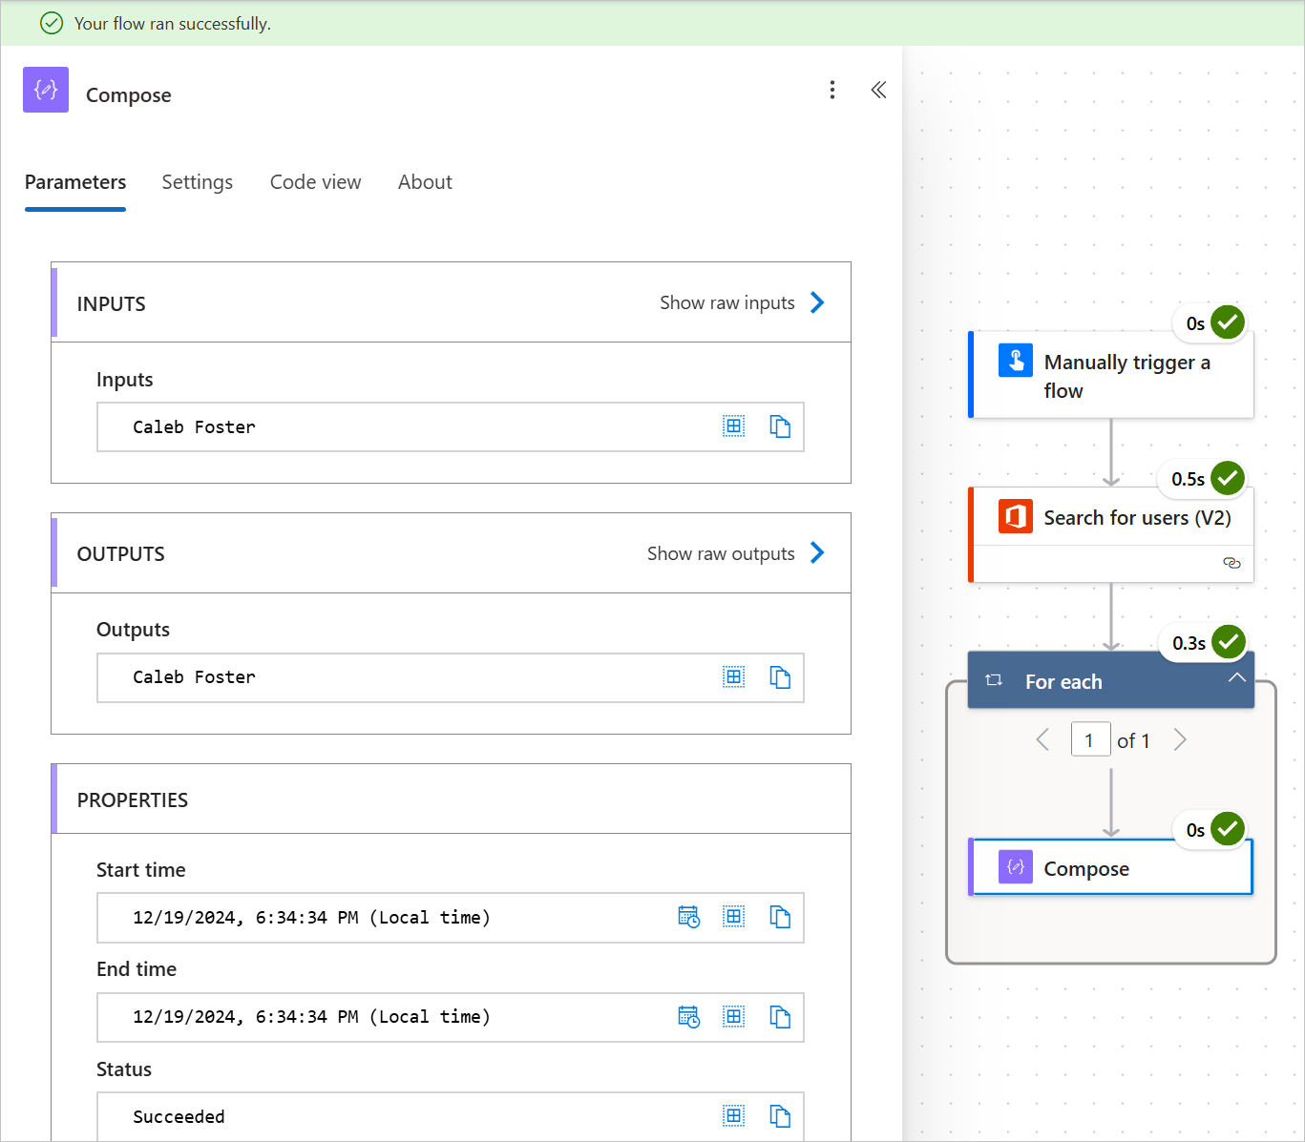Copy the Inputs value to clipboard
The image size is (1305, 1142).
[x=780, y=426]
